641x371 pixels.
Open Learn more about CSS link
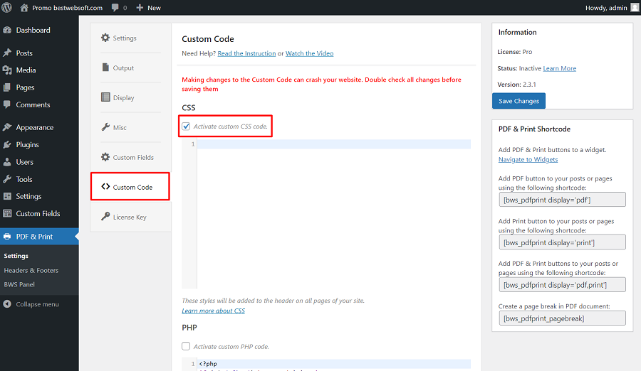point(214,311)
